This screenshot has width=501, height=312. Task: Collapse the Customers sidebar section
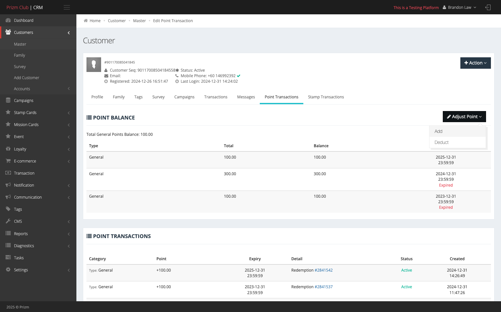click(x=38, y=33)
